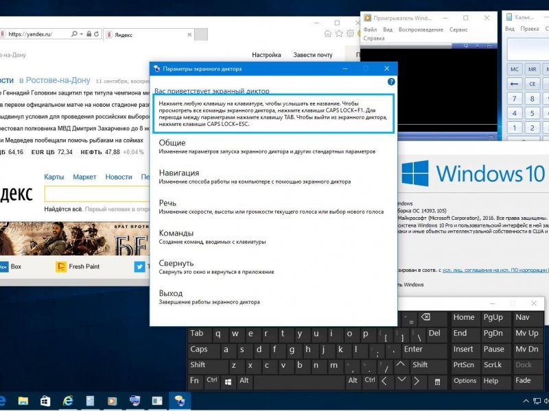This screenshot has width=549, height=411.
Task: Click the search magnifier in address bar
Action: click(x=74, y=34)
